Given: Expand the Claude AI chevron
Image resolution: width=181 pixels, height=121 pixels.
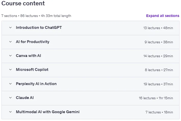Looking at the screenshot, I should (x=10, y=98).
